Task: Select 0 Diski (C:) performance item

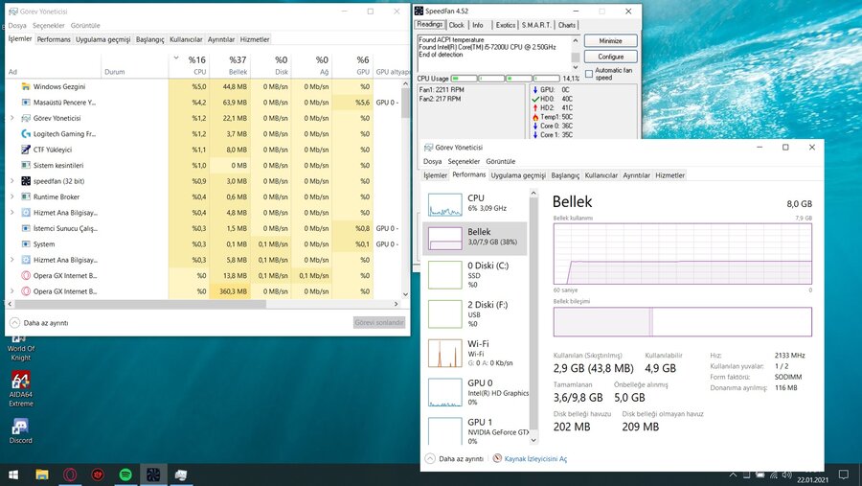Action: (x=474, y=274)
